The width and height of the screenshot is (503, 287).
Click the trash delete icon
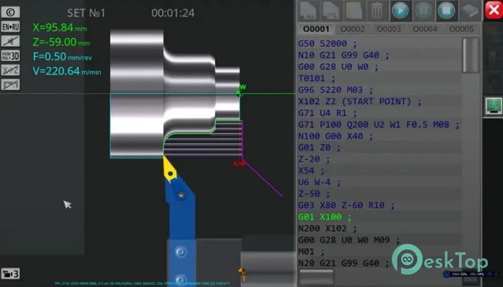coord(377,11)
